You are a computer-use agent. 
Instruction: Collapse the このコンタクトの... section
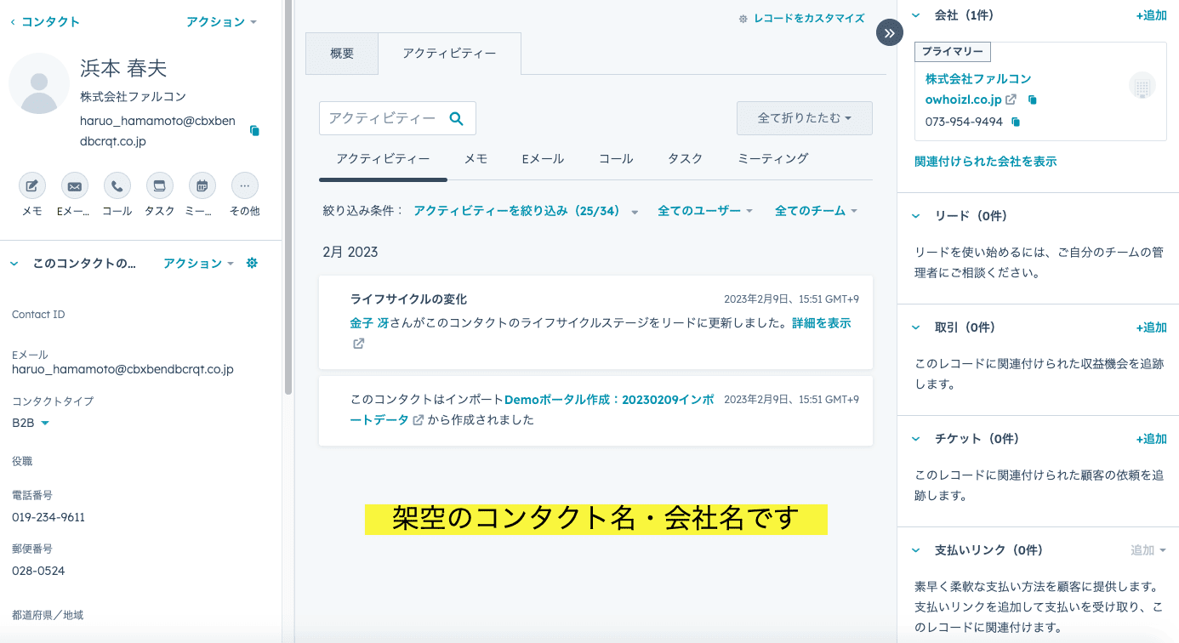pos(14,264)
